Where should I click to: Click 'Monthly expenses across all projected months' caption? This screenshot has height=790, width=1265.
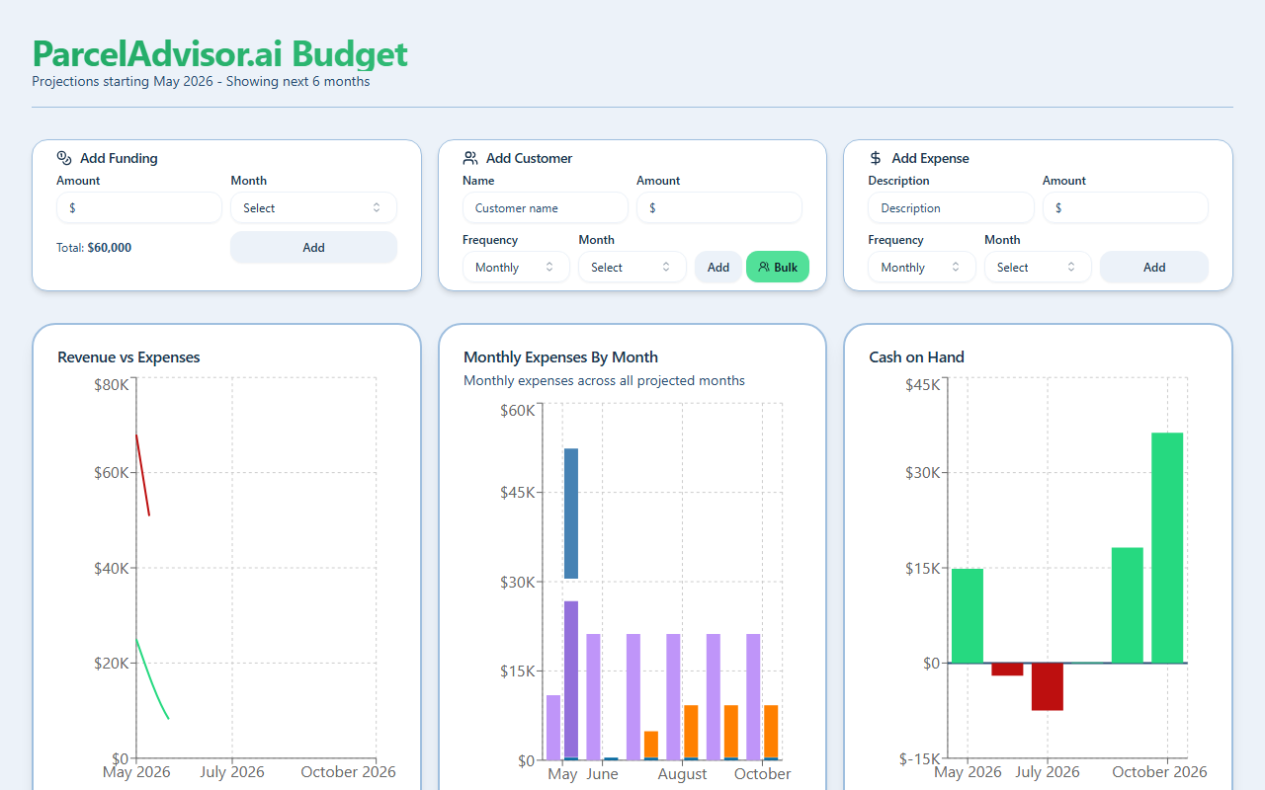(x=604, y=381)
